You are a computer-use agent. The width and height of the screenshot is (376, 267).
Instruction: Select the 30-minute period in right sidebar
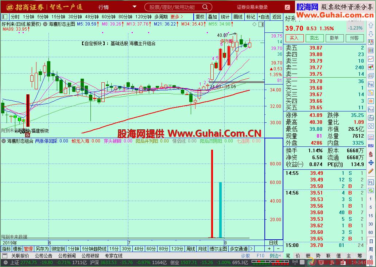tap(371, 224)
